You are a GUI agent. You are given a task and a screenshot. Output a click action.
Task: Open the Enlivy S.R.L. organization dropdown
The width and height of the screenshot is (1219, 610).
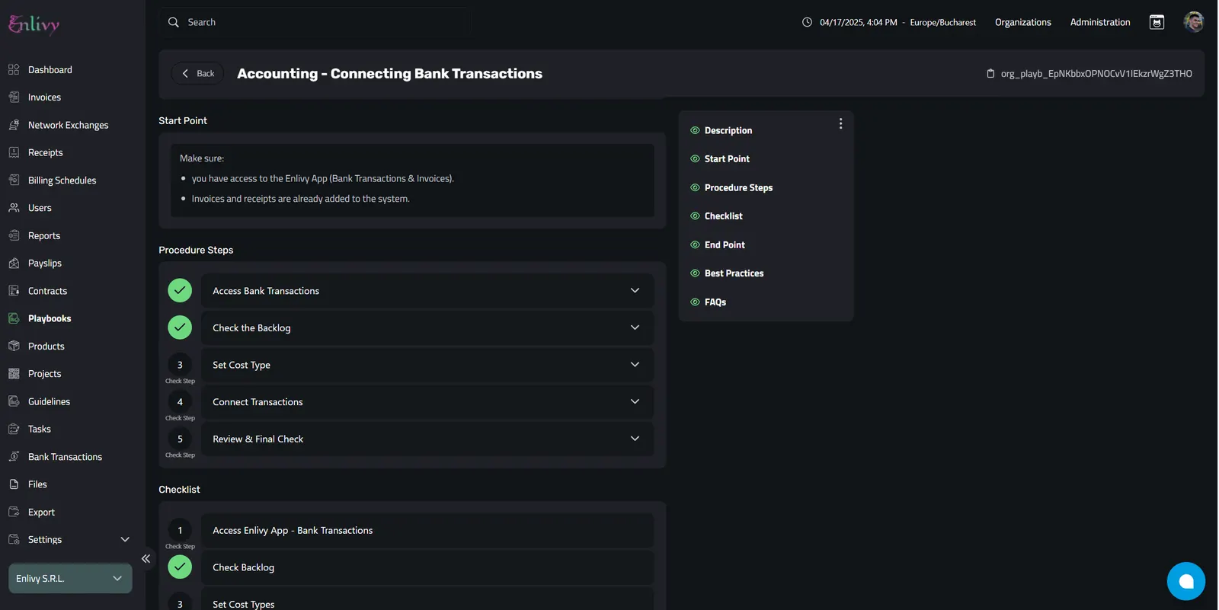(x=70, y=578)
